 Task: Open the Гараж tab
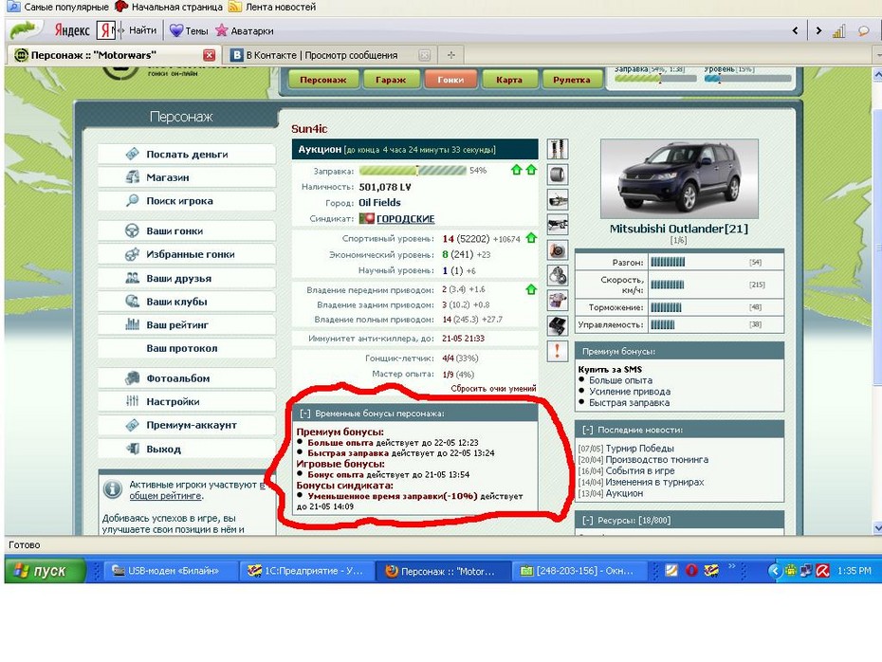[x=391, y=80]
